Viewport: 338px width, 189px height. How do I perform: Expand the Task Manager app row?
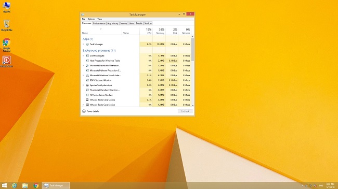pyautogui.click(x=83, y=44)
